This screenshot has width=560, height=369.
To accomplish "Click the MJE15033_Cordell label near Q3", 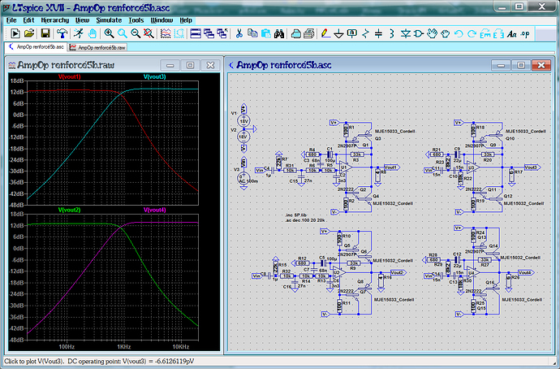I will pyautogui.click(x=394, y=131).
